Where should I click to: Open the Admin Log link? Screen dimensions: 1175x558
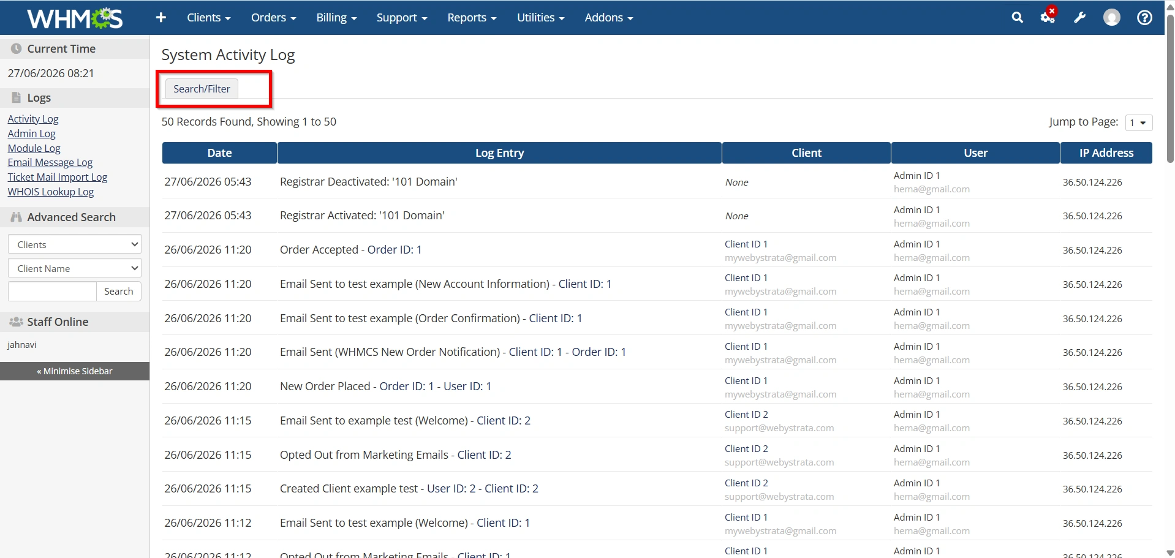31,134
